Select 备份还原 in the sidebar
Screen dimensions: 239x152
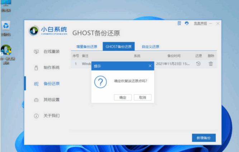[52, 84]
